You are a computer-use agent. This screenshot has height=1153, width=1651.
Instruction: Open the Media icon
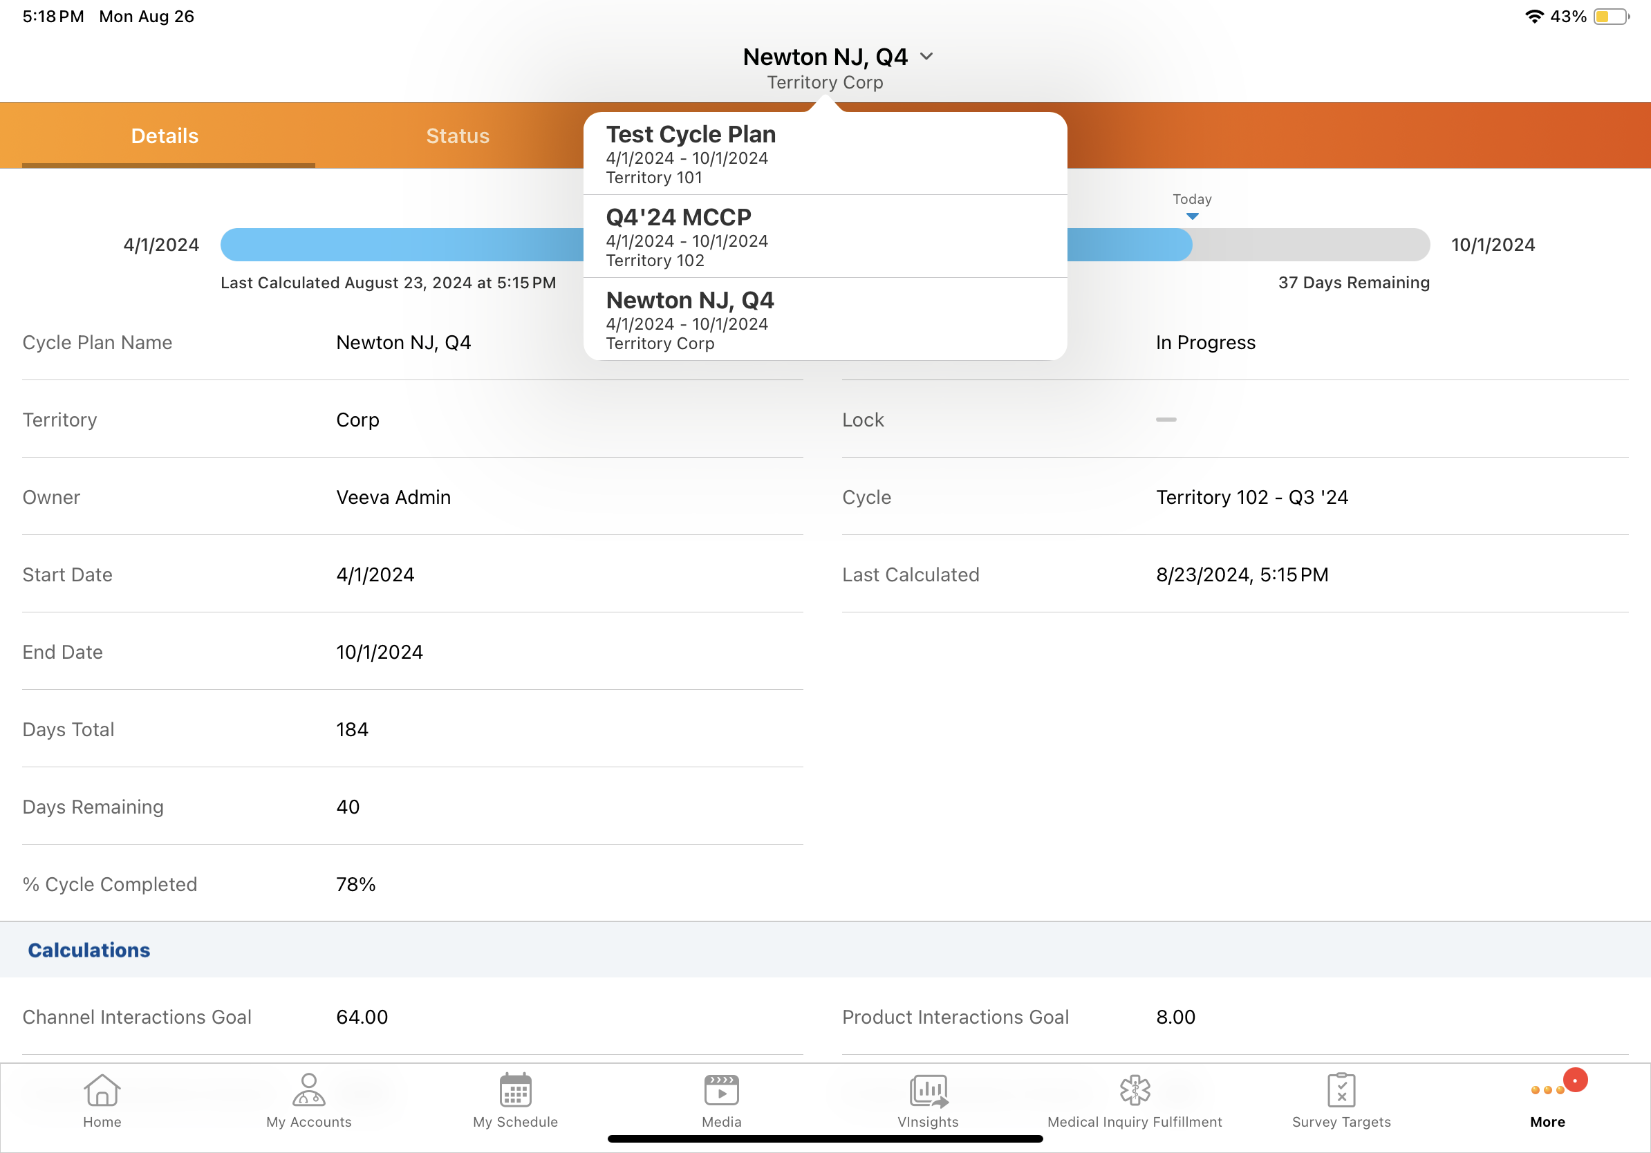tap(721, 1091)
